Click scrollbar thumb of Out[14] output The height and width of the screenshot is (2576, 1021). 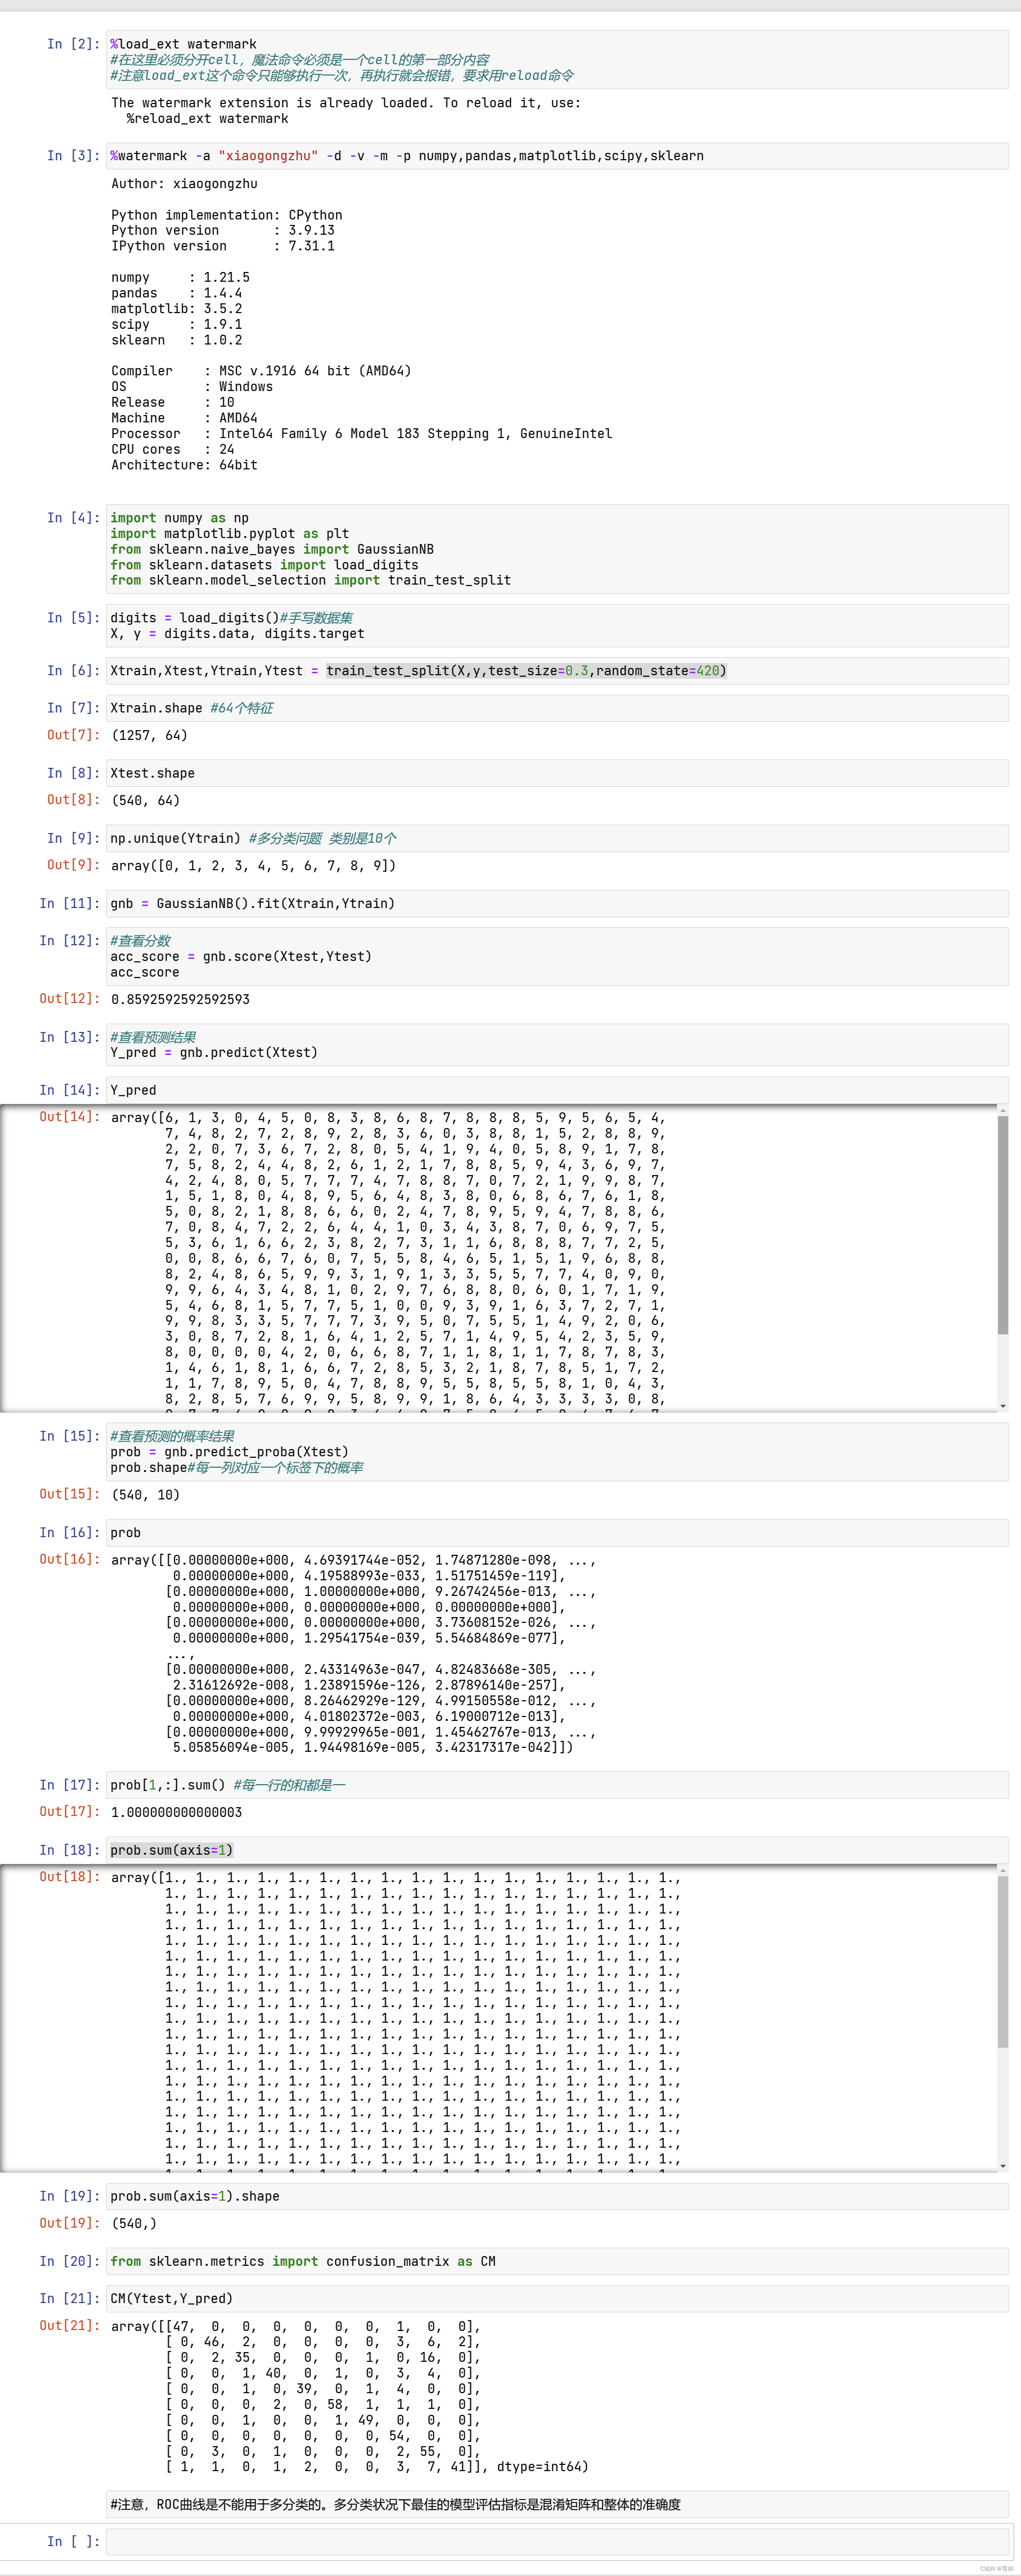click(x=1003, y=1225)
